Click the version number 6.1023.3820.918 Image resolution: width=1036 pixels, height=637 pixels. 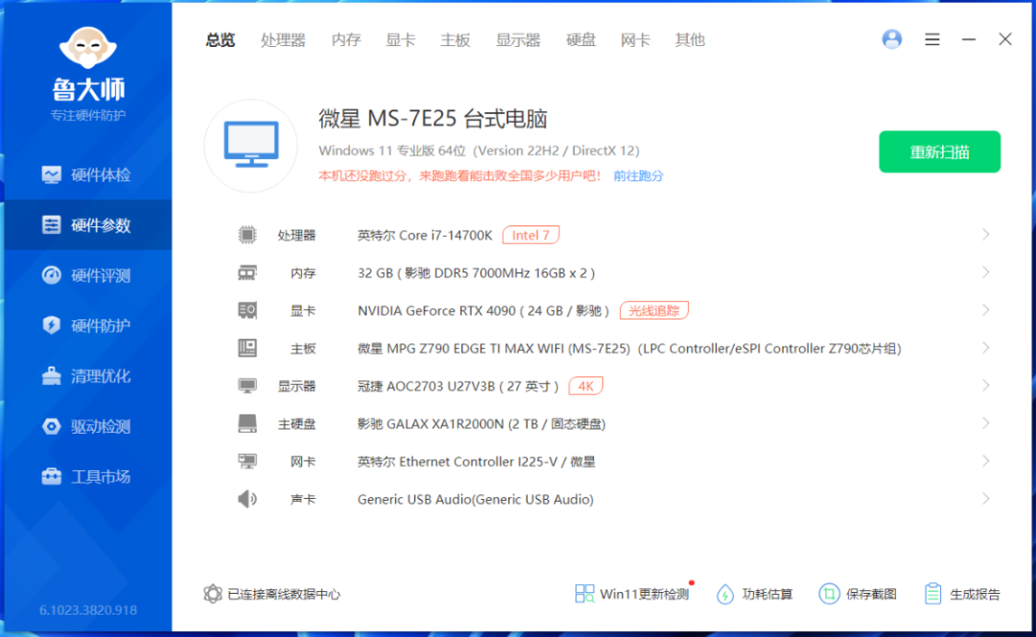pyautogui.click(x=88, y=610)
